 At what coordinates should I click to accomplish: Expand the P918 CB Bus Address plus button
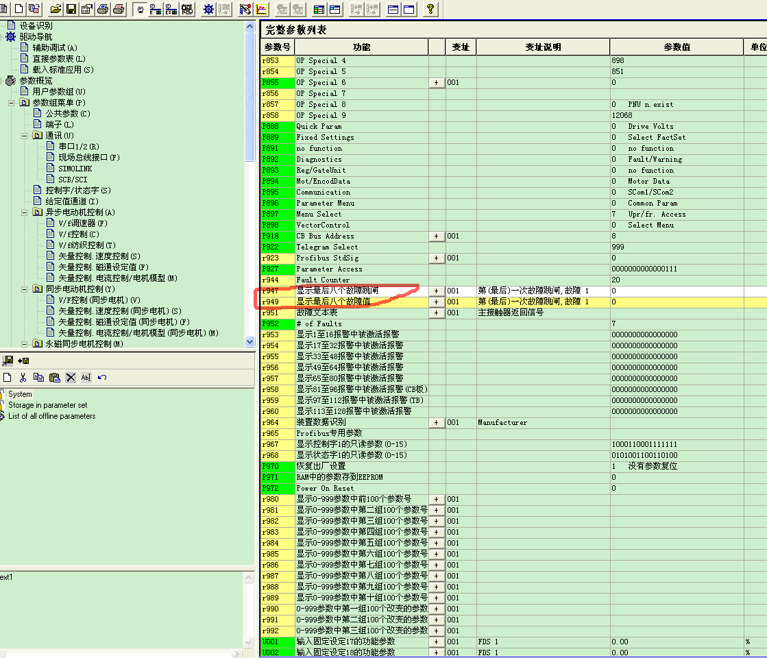(x=437, y=236)
